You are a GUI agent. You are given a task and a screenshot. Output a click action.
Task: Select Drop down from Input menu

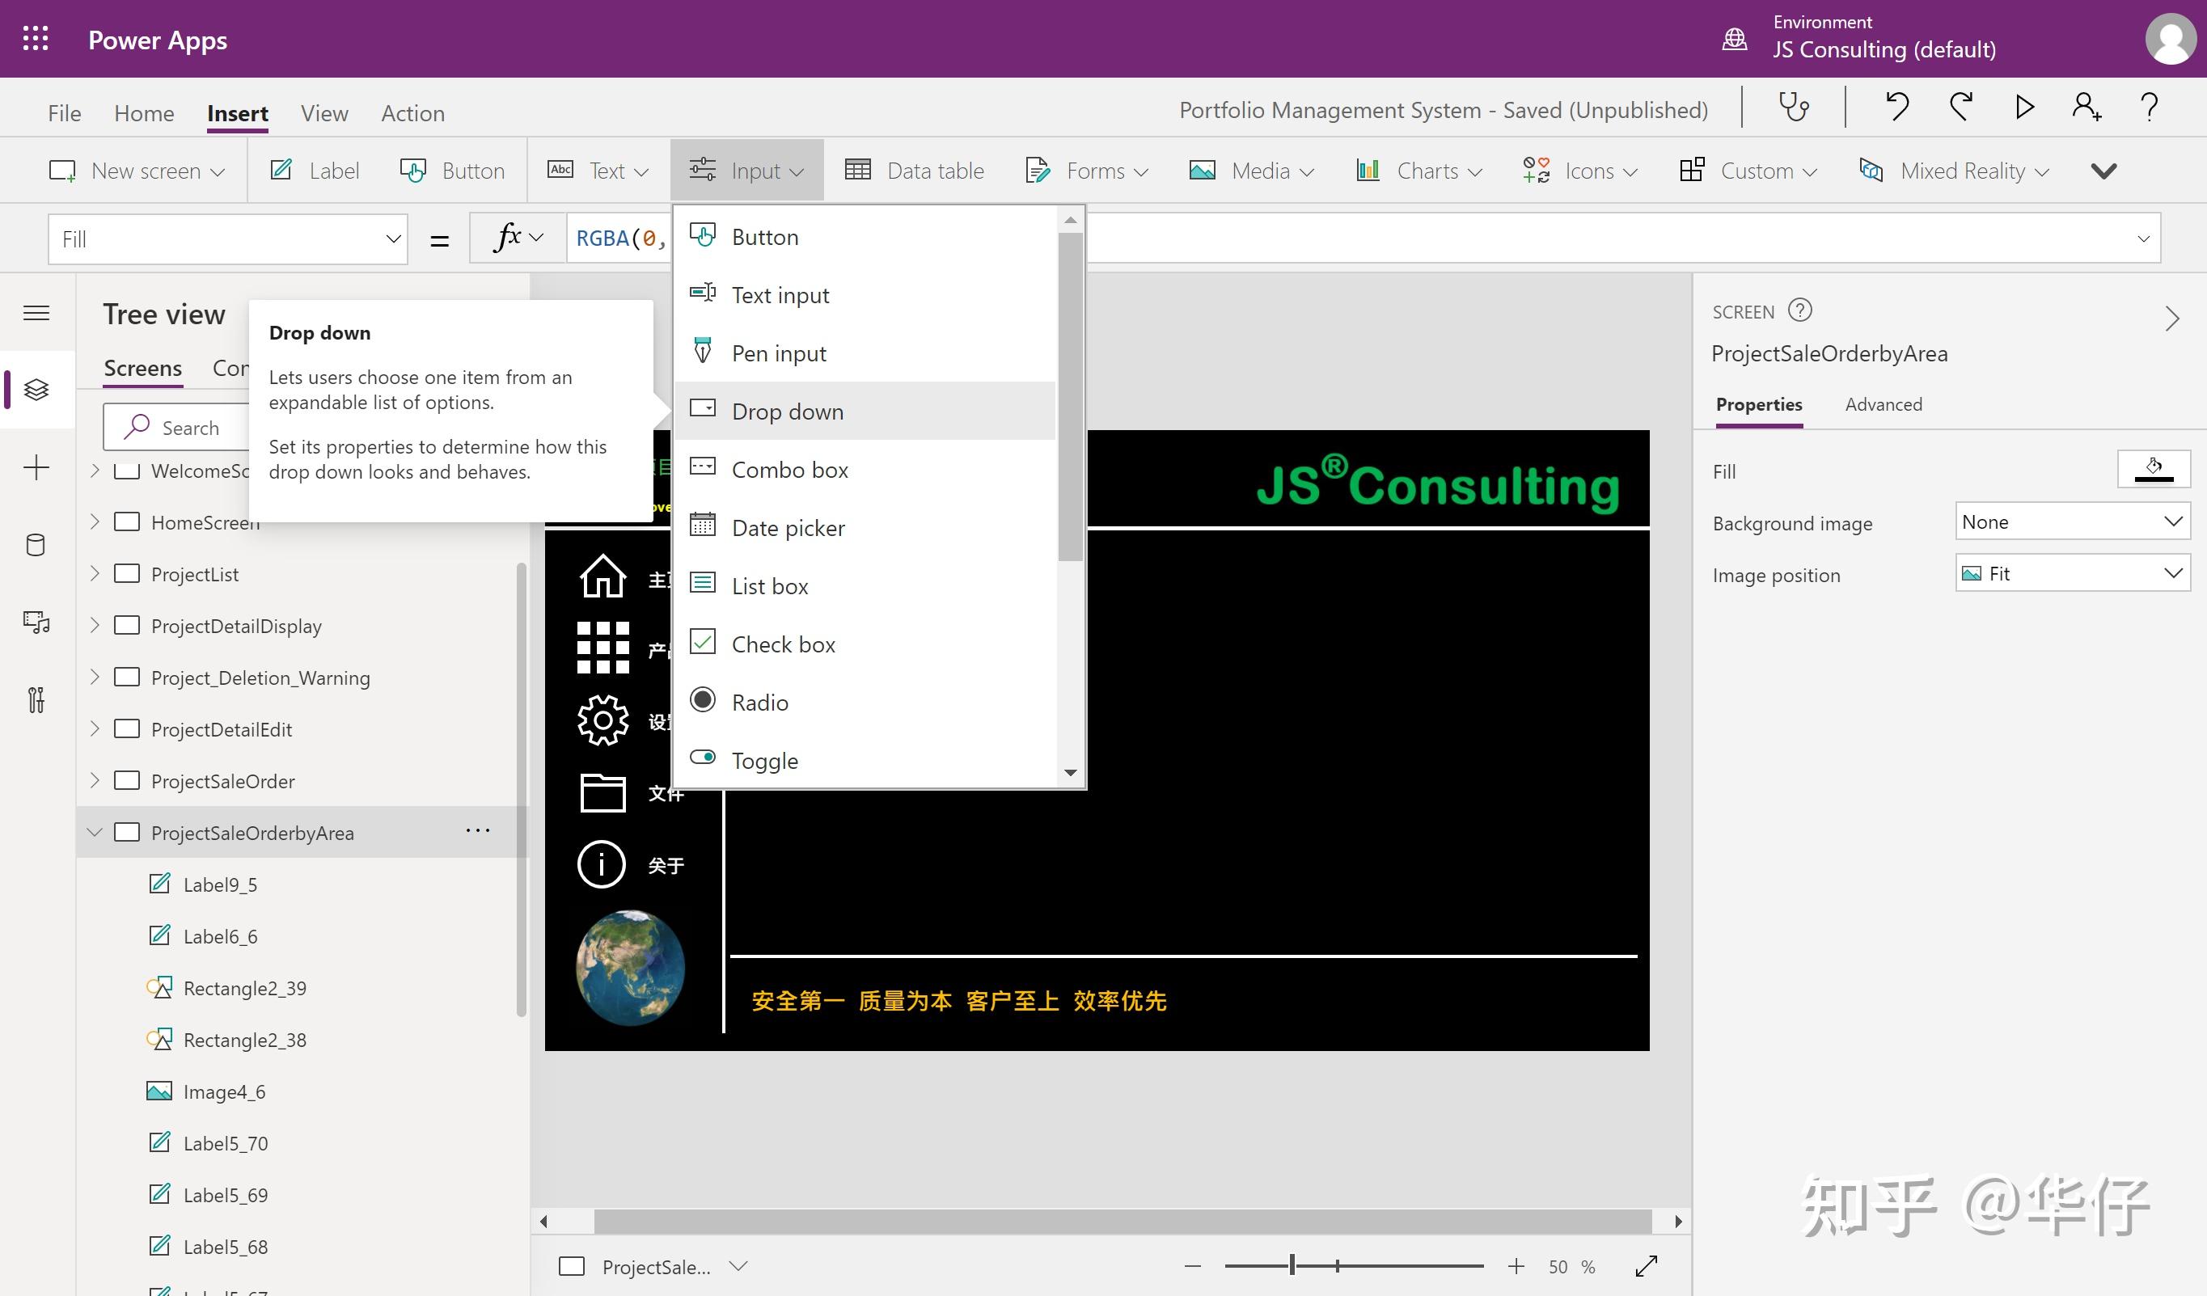[788, 412]
